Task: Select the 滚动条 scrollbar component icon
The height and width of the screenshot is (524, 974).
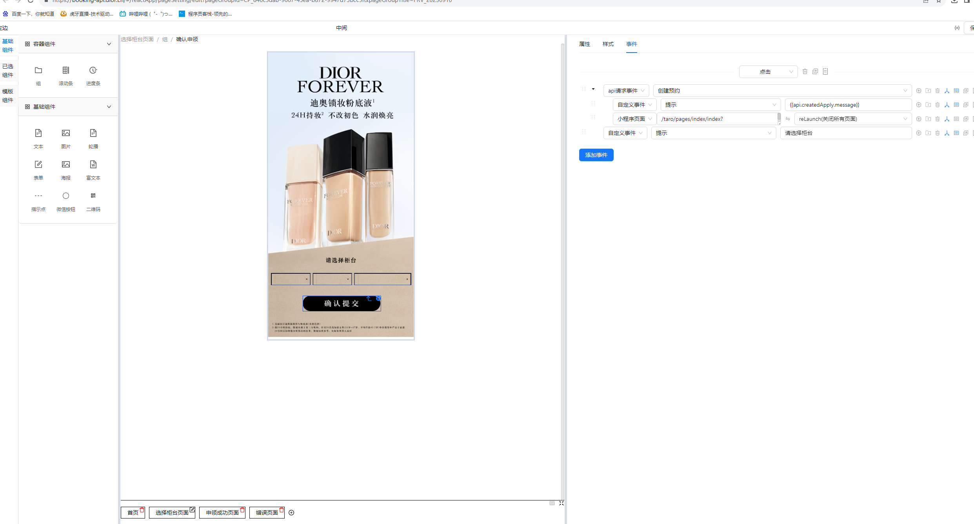Action: 66,71
